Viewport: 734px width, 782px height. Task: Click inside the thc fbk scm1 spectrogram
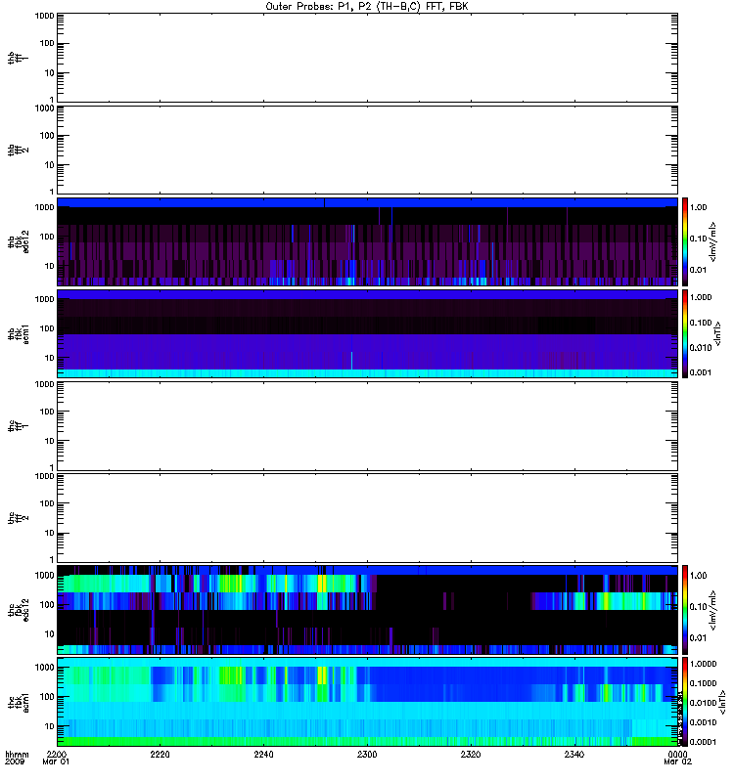pos(367,702)
